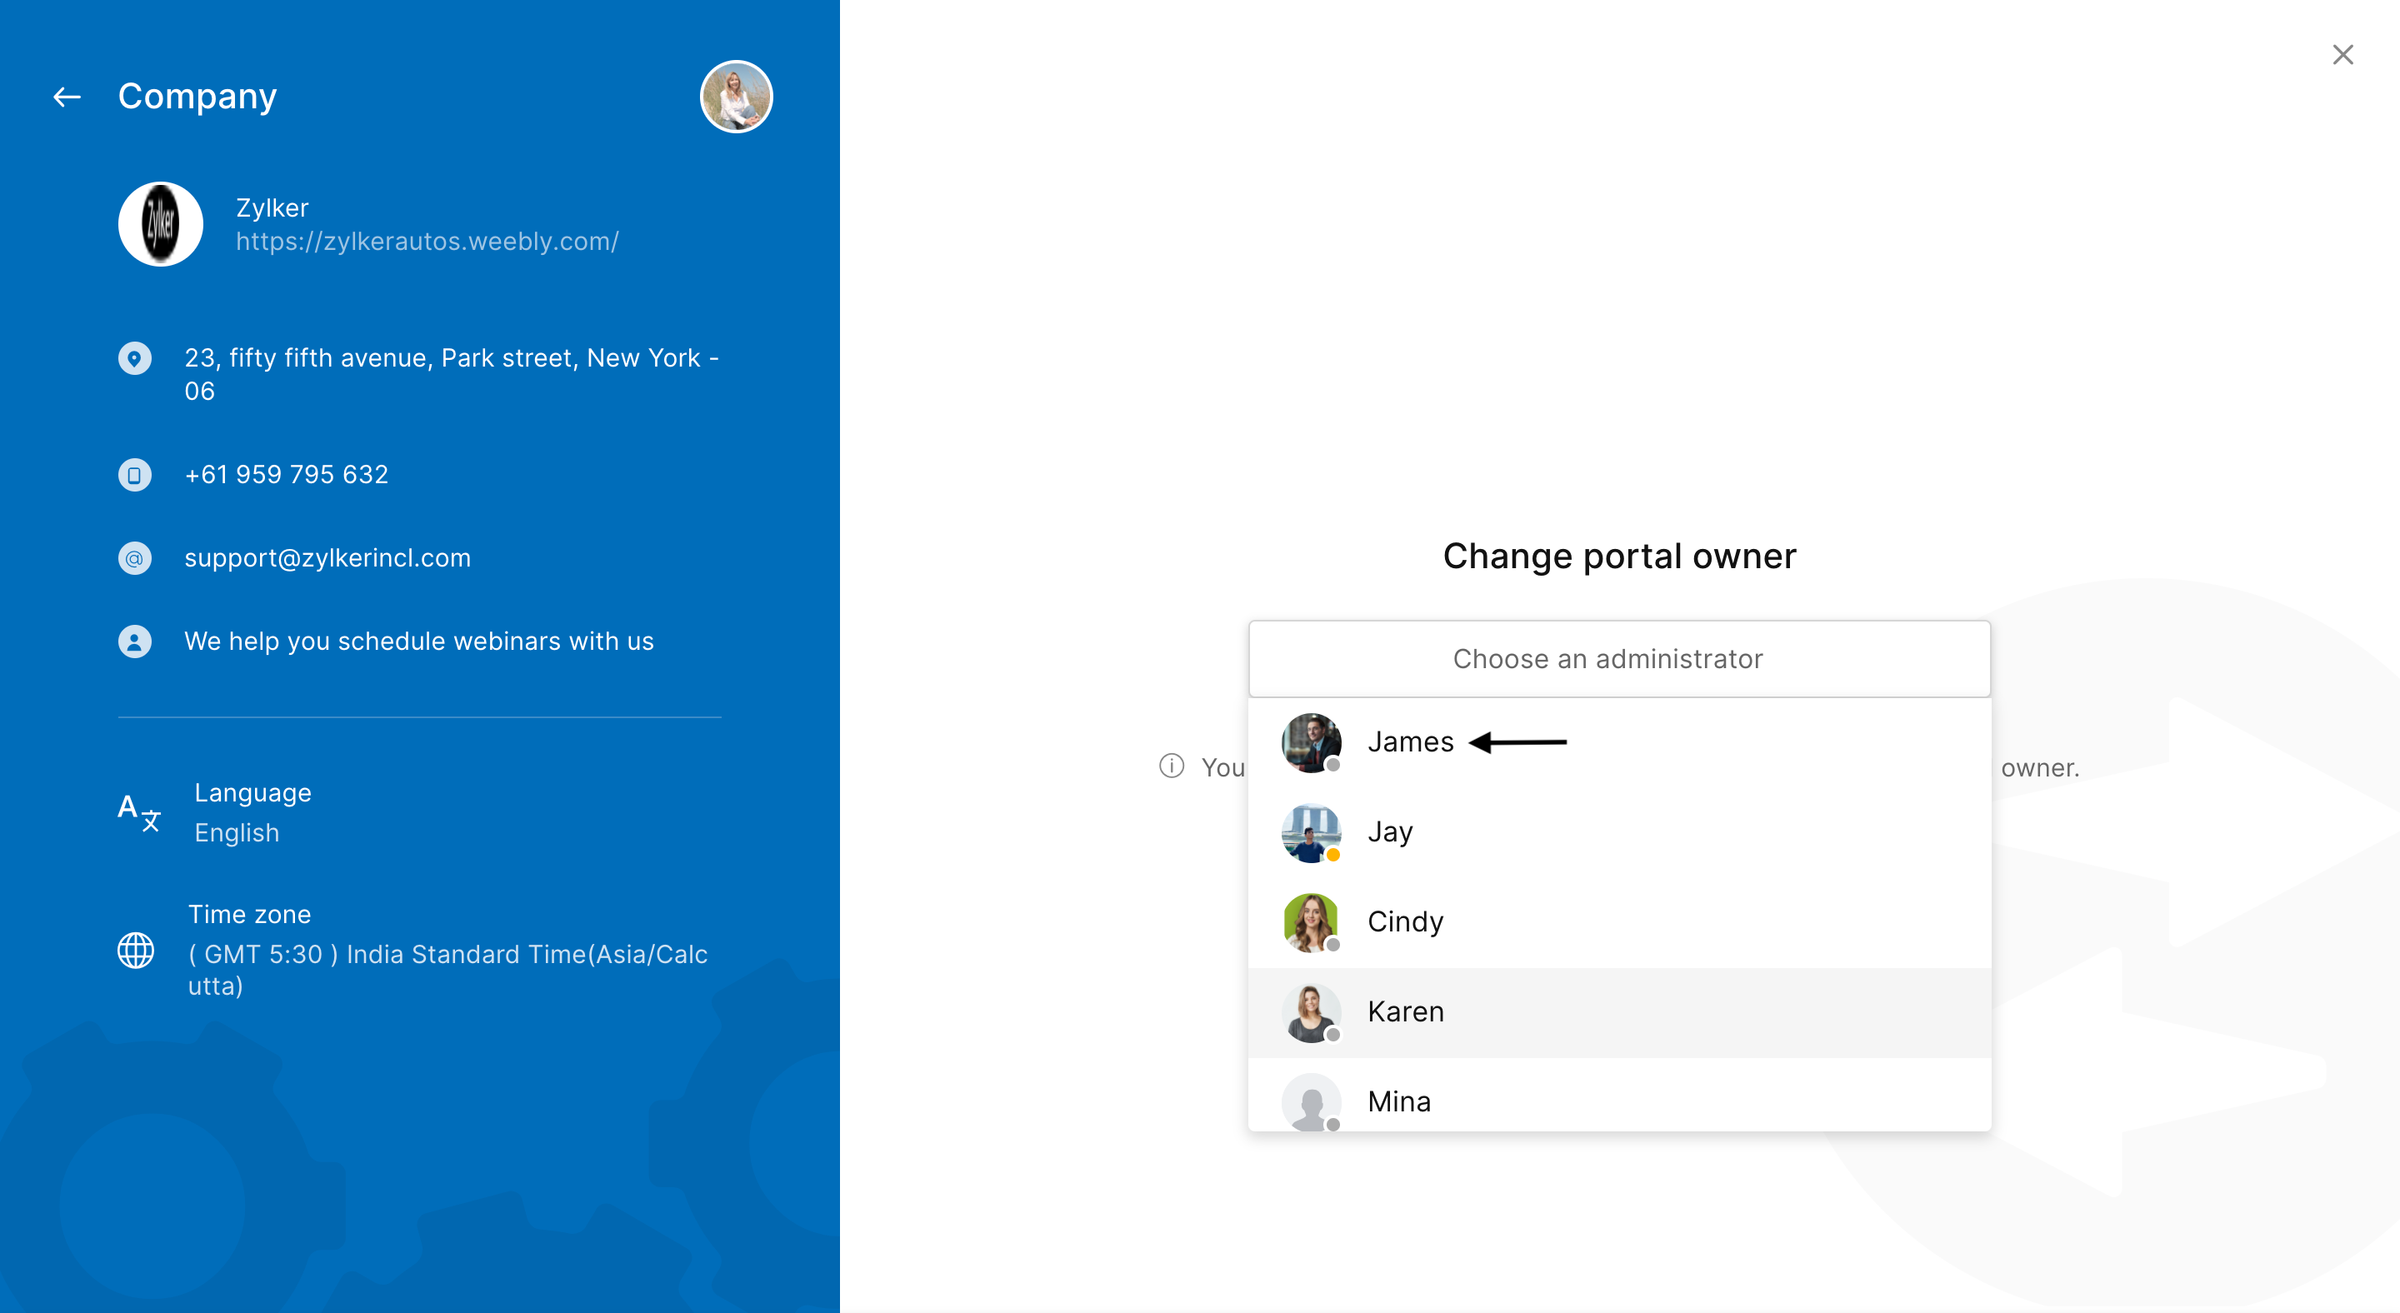Click the back arrow next to Company

point(66,97)
